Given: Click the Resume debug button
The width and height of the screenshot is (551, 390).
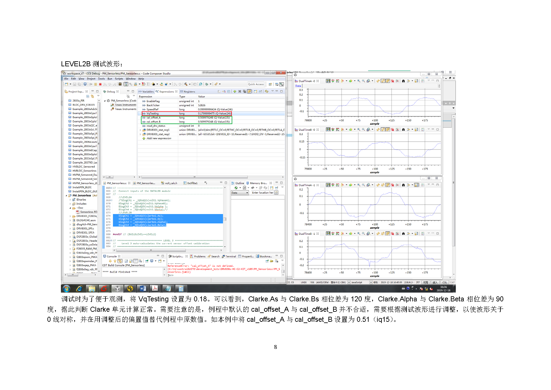Looking at the screenshot, I should [x=91, y=84].
